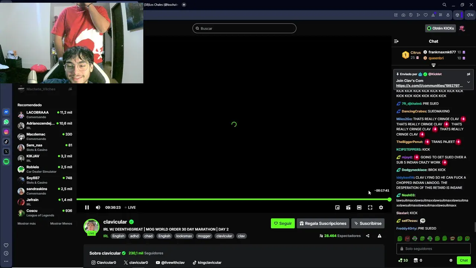
Task: Open the browser AI assistant button
Action: pyautogui.click(x=470, y=15)
